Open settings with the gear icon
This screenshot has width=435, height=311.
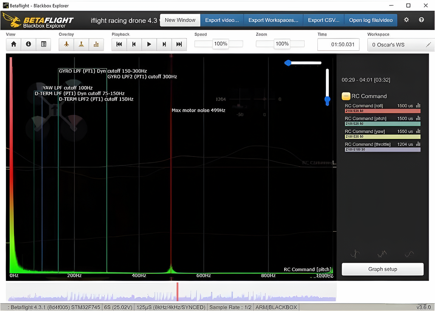pyautogui.click(x=407, y=20)
